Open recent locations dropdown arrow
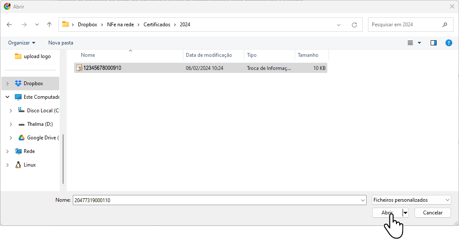Viewport: 459px width, 239px height. click(37, 25)
